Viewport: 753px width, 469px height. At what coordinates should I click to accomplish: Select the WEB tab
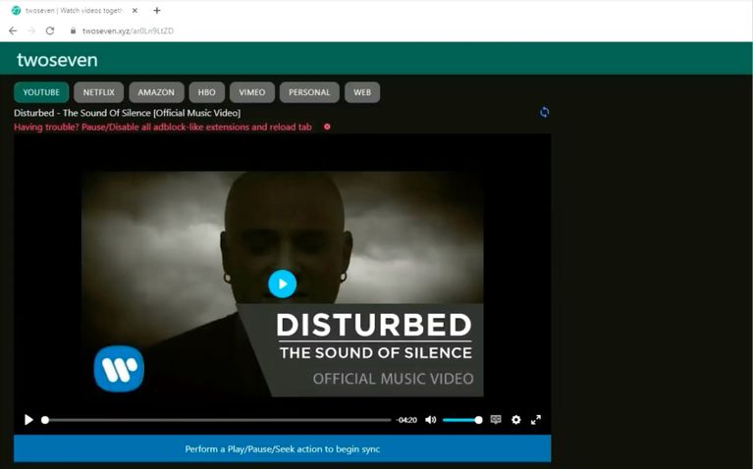(362, 92)
